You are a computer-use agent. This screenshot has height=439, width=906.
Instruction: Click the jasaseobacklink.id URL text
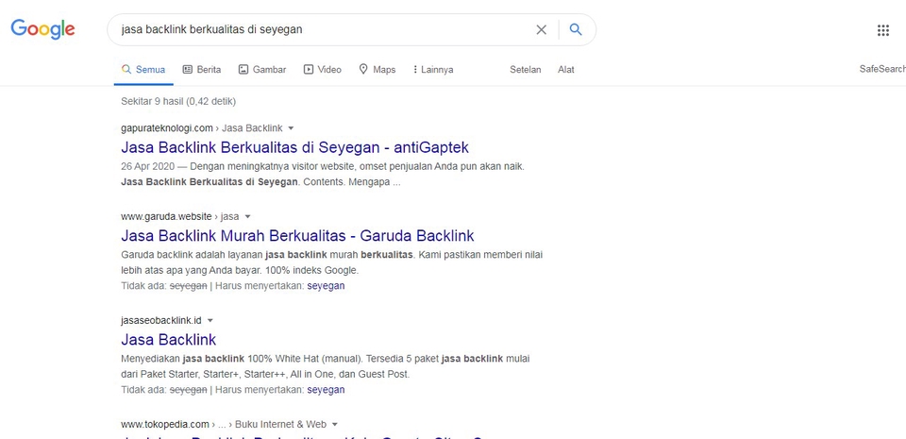coord(161,321)
